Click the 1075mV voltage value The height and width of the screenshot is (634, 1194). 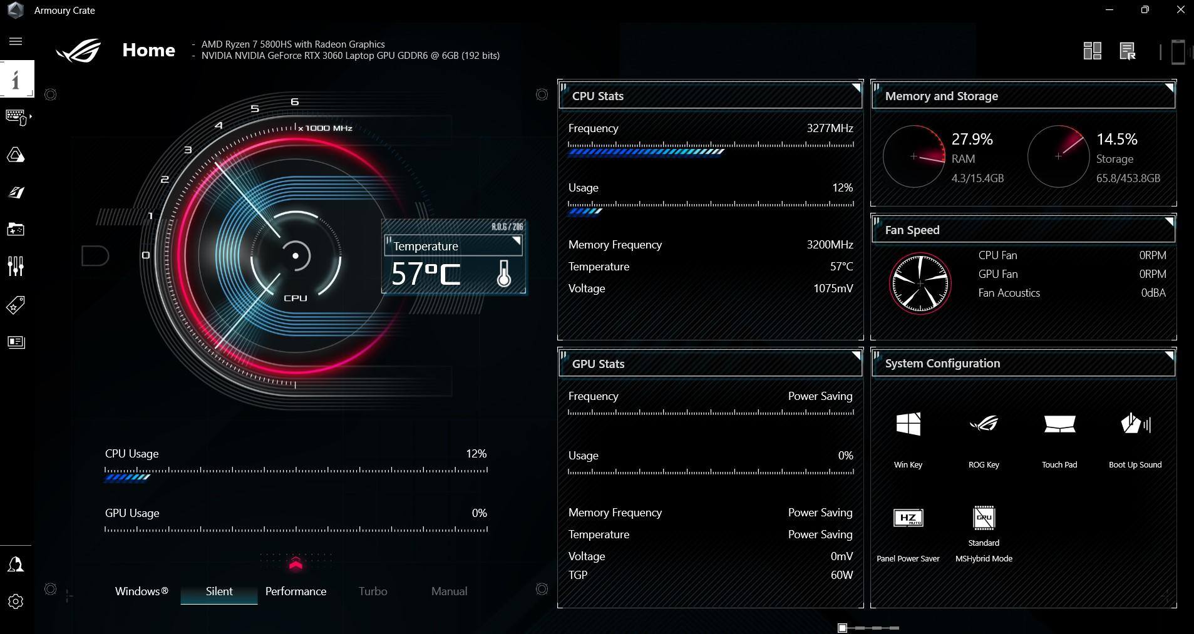pyautogui.click(x=833, y=289)
